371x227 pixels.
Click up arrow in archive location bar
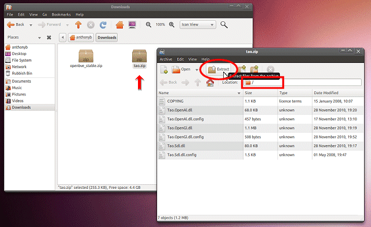point(198,82)
